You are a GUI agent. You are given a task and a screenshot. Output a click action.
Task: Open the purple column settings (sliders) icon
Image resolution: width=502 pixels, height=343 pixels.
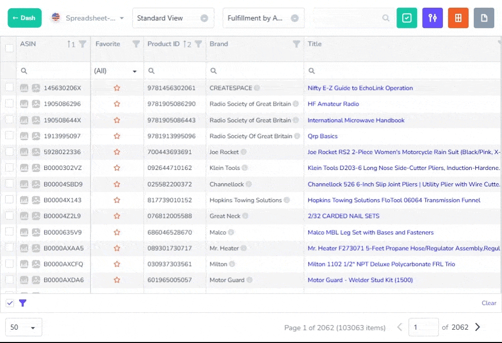(432, 17)
